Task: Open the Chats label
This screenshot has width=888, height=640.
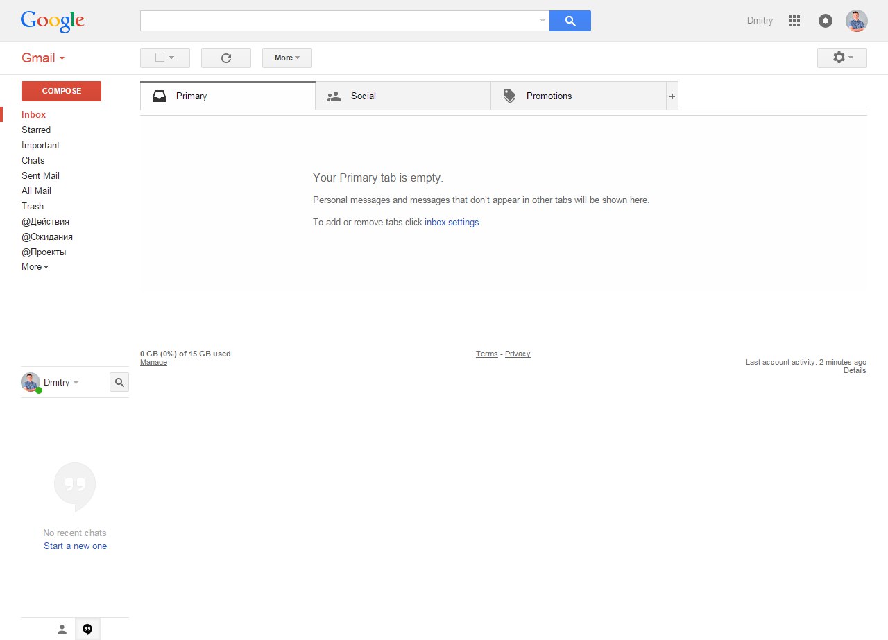Action: [33, 160]
